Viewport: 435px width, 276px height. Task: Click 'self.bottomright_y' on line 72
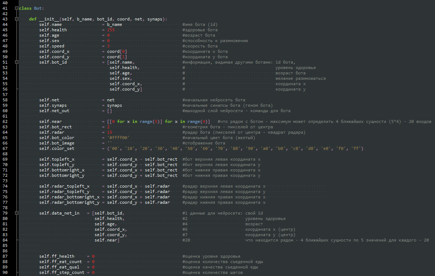[x=62, y=175]
